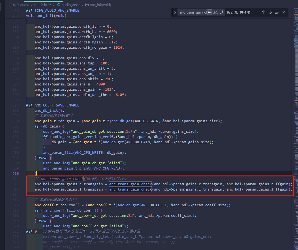The width and height of the screenshot is (298, 250).
Task: Click "anc_db_init();" on line 598
Action: [x=49, y=110]
